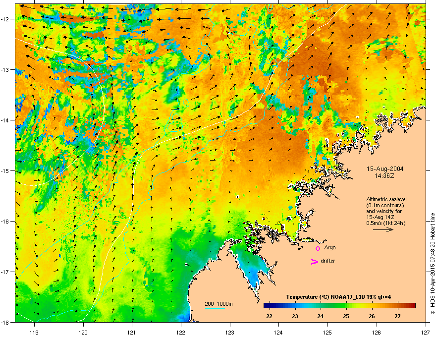Click the colorbar value 22

tap(269, 316)
